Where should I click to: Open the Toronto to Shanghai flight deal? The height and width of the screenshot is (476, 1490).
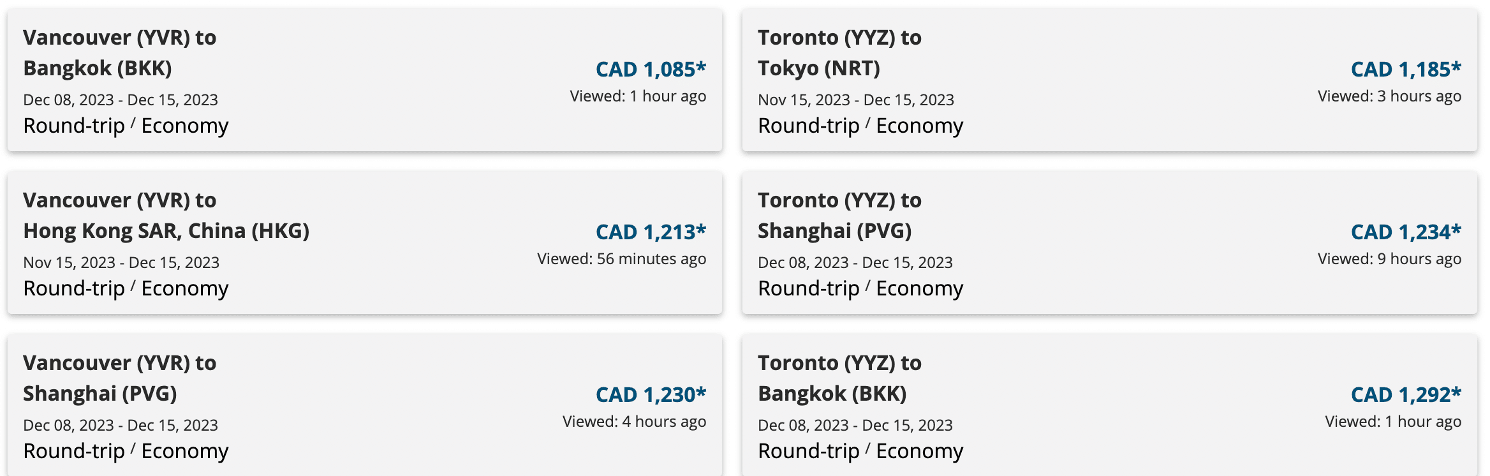(839, 216)
